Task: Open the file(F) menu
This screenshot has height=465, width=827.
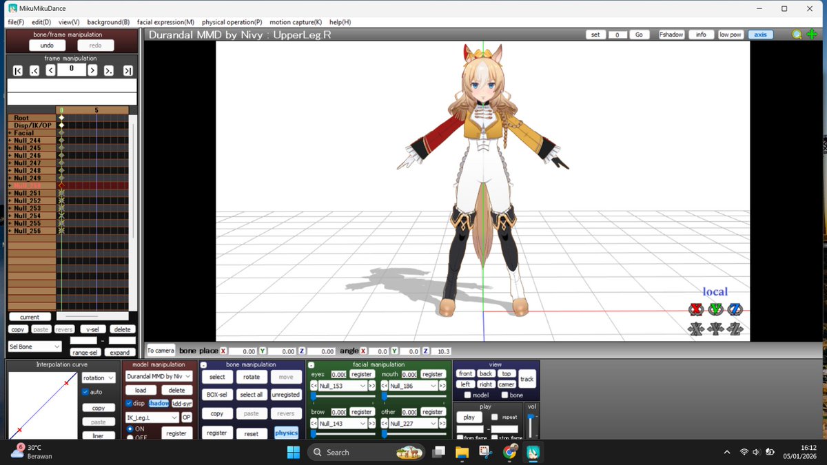Action: [x=17, y=22]
